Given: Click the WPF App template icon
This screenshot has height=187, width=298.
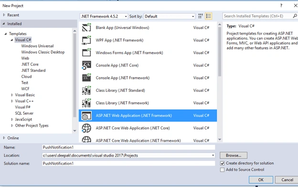Looking at the screenshot, I should click(86, 40).
